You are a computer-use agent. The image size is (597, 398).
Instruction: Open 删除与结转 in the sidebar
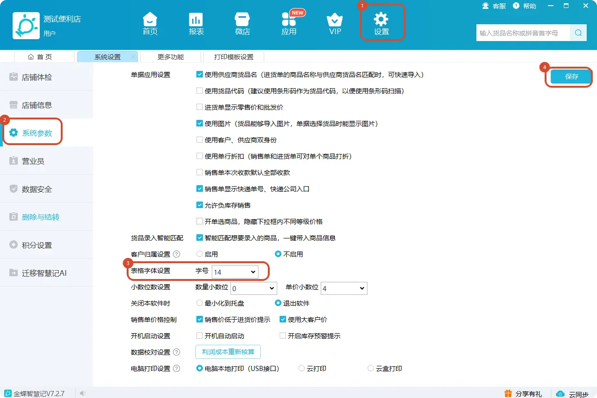(x=47, y=217)
